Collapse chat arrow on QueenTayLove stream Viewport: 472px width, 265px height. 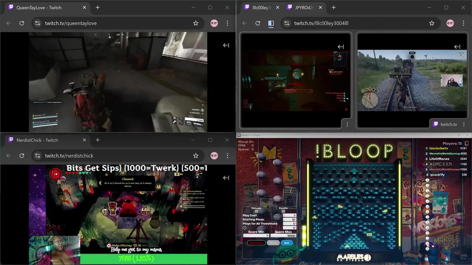point(226,45)
